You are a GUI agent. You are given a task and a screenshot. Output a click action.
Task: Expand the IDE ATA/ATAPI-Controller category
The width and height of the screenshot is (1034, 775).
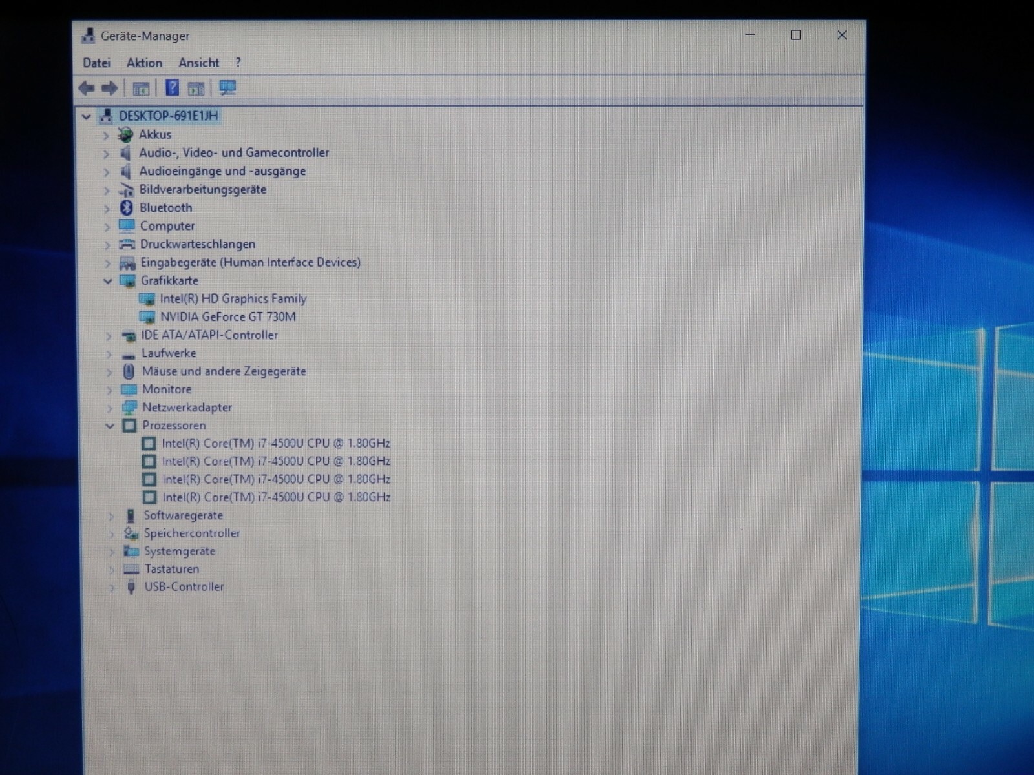pyautogui.click(x=109, y=336)
